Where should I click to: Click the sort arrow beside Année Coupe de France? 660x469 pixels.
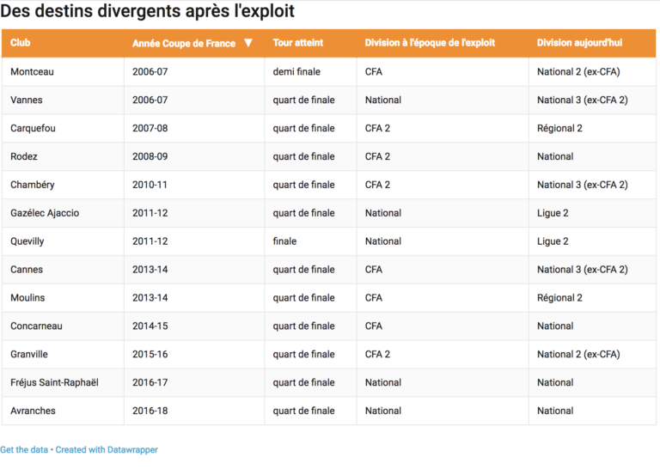point(248,43)
